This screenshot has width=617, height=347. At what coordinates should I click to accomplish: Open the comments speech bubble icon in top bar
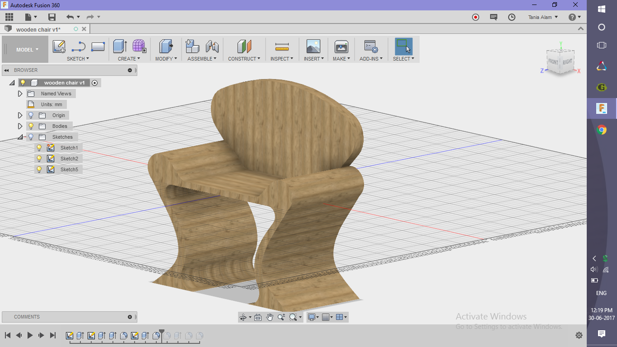(x=494, y=17)
